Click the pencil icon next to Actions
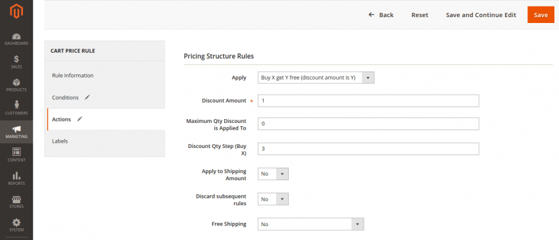Viewport: 559px width, 240px height. coord(80,119)
